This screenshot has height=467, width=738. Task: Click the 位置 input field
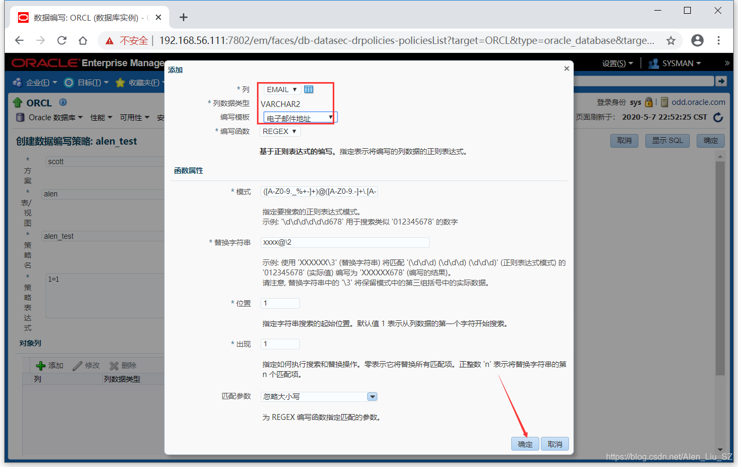tap(280, 303)
